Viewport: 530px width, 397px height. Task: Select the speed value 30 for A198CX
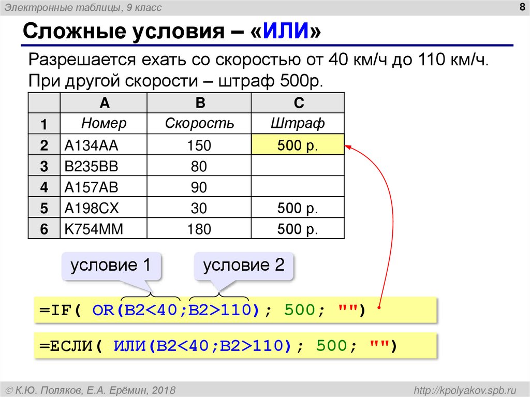199,208
